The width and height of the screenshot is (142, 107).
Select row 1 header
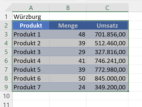point(6,17)
